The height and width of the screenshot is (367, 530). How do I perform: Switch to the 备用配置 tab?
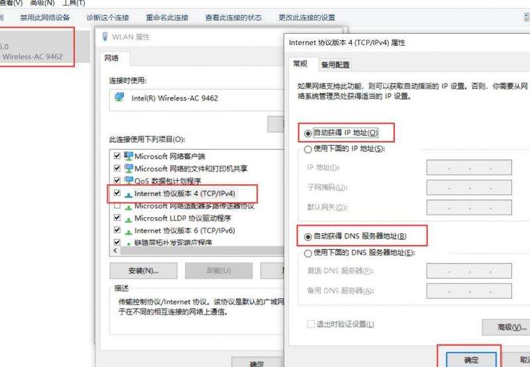coord(335,65)
